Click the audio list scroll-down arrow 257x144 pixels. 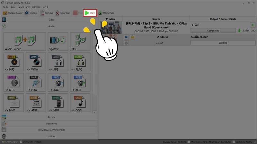point(94,112)
